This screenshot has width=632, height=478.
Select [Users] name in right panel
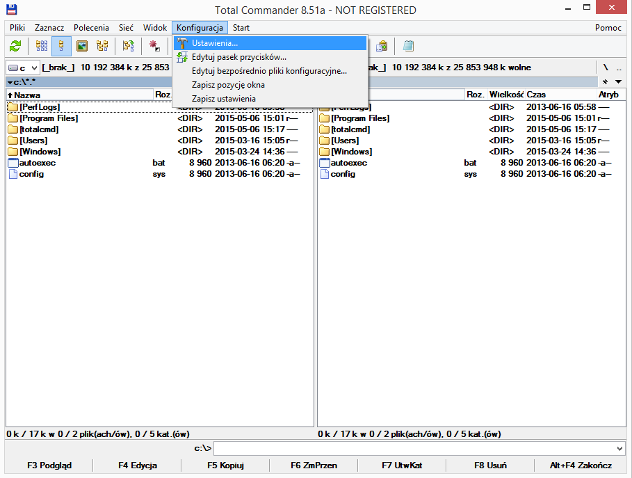click(x=345, y=141)
